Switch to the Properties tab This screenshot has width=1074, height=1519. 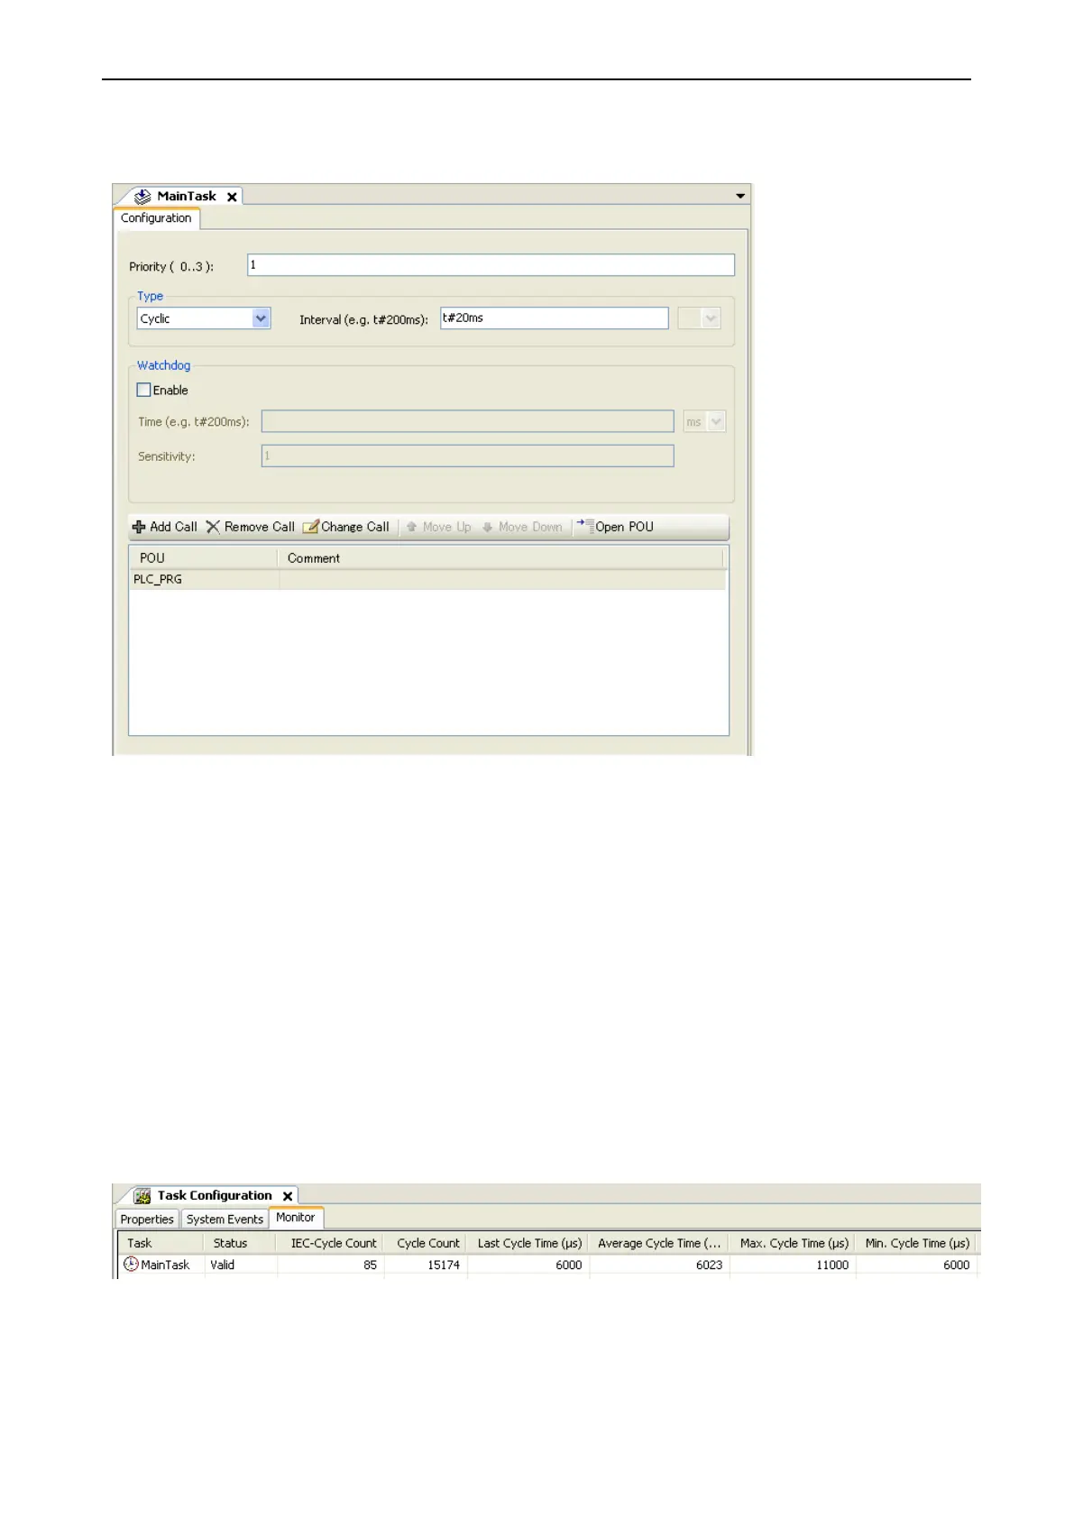(147, 1220)
